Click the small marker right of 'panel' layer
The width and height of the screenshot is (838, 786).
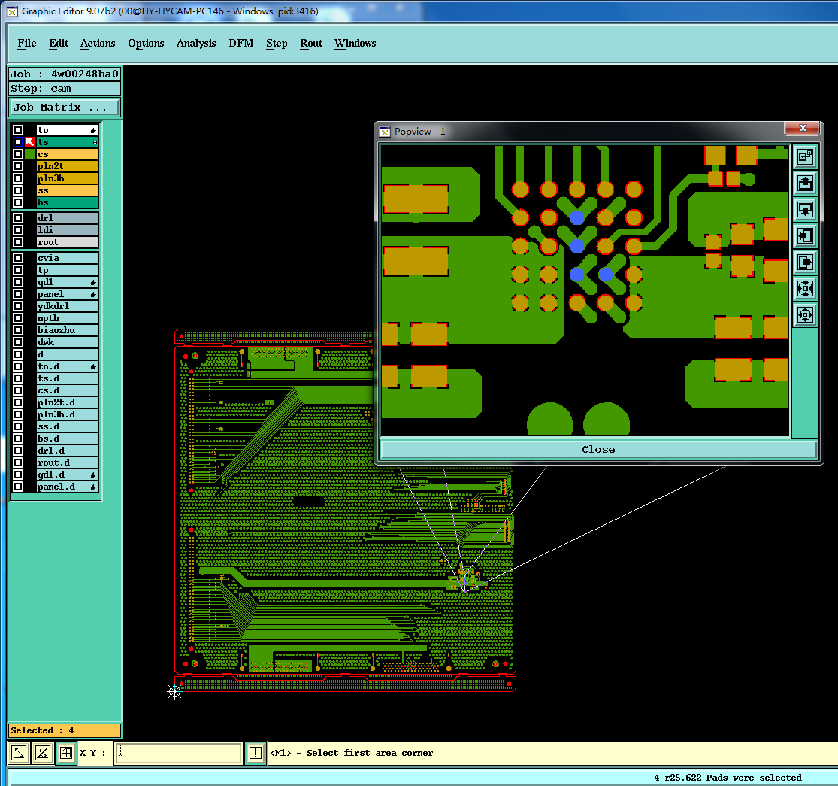click(93, 295)
